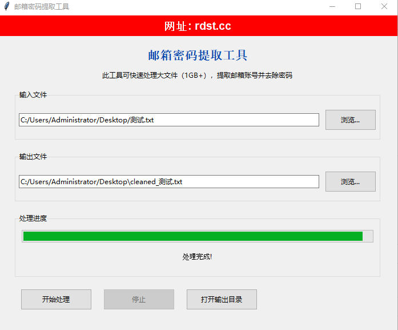Focus the input file path field
Image resolution: width=398 pixels, height=330 pixels.
(x=168, y=120)
